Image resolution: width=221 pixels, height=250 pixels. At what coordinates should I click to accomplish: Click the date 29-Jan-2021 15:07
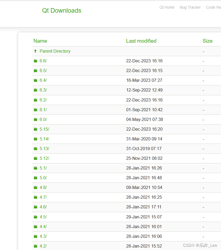coord(144,217)
